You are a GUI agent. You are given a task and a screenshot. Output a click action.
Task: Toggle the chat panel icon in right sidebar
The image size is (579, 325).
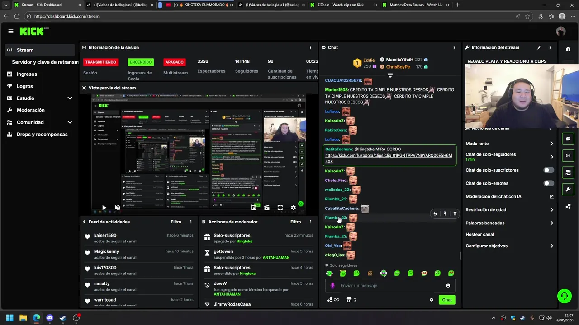[x=568, y=139]
